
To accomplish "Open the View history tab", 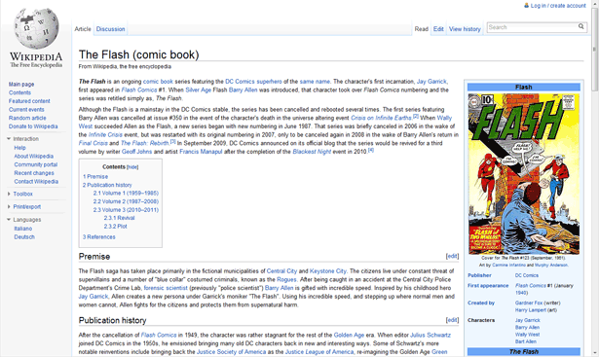I will 465,29.
